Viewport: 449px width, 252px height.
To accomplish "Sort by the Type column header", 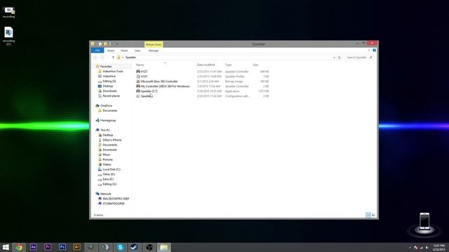I will click(228, 65).
